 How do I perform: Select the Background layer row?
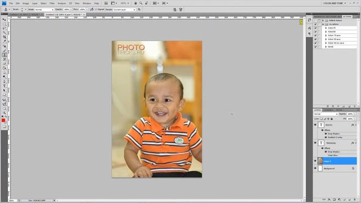point(337,169)
